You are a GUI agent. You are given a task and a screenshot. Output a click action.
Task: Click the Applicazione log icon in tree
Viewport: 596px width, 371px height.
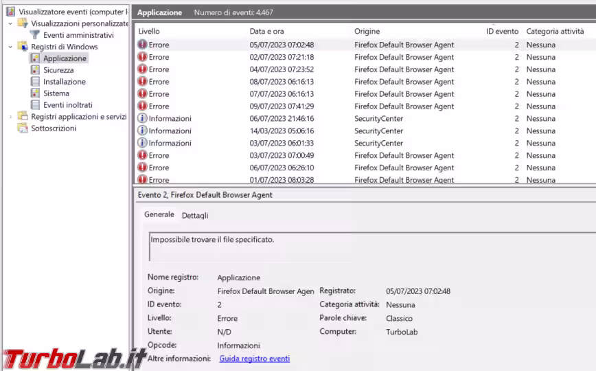tap(35, 58)
